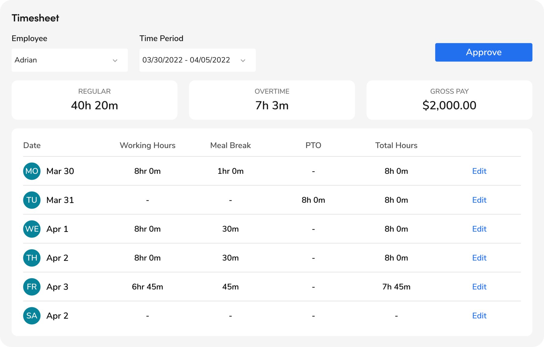The width and height of the screenshot is (544, 347).
Task: Click the Total Hours column header
Action: coord(396,145)
